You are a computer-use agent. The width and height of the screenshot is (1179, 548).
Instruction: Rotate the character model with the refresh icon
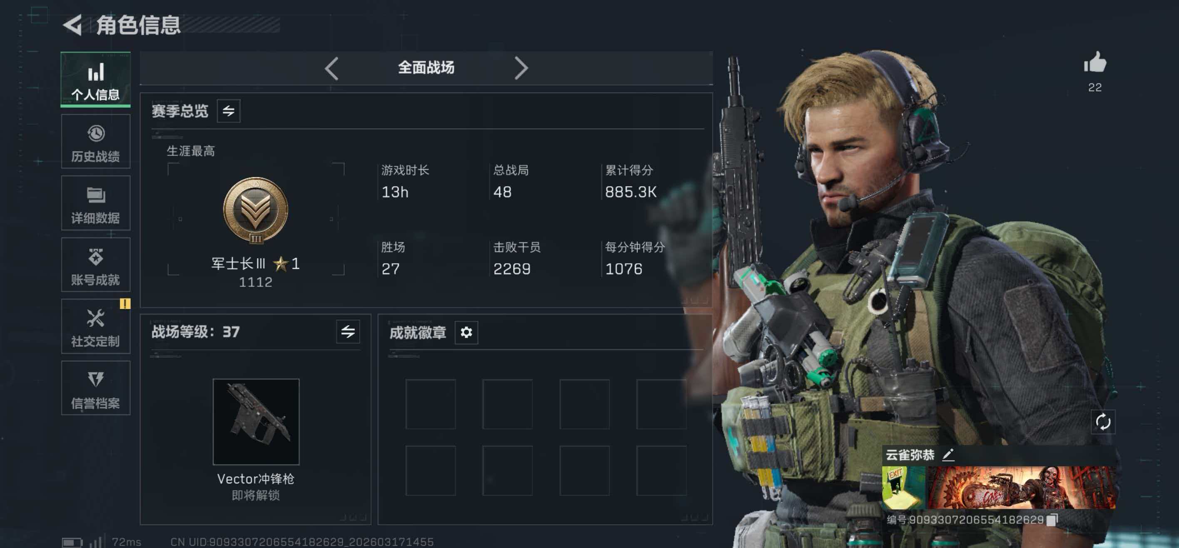(x=1103, y=422)
